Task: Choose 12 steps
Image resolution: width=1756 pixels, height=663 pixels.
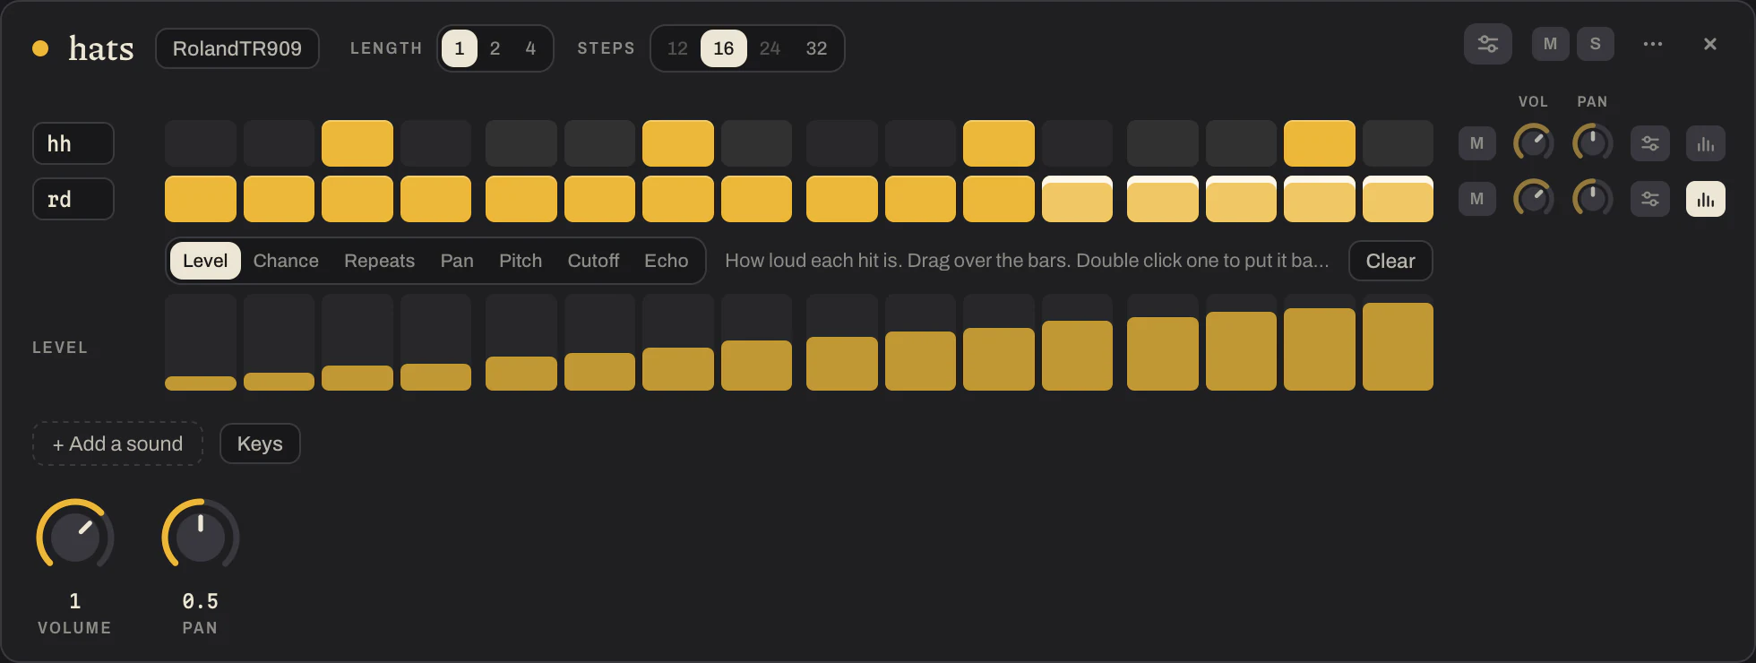Action: pos(677,48)
